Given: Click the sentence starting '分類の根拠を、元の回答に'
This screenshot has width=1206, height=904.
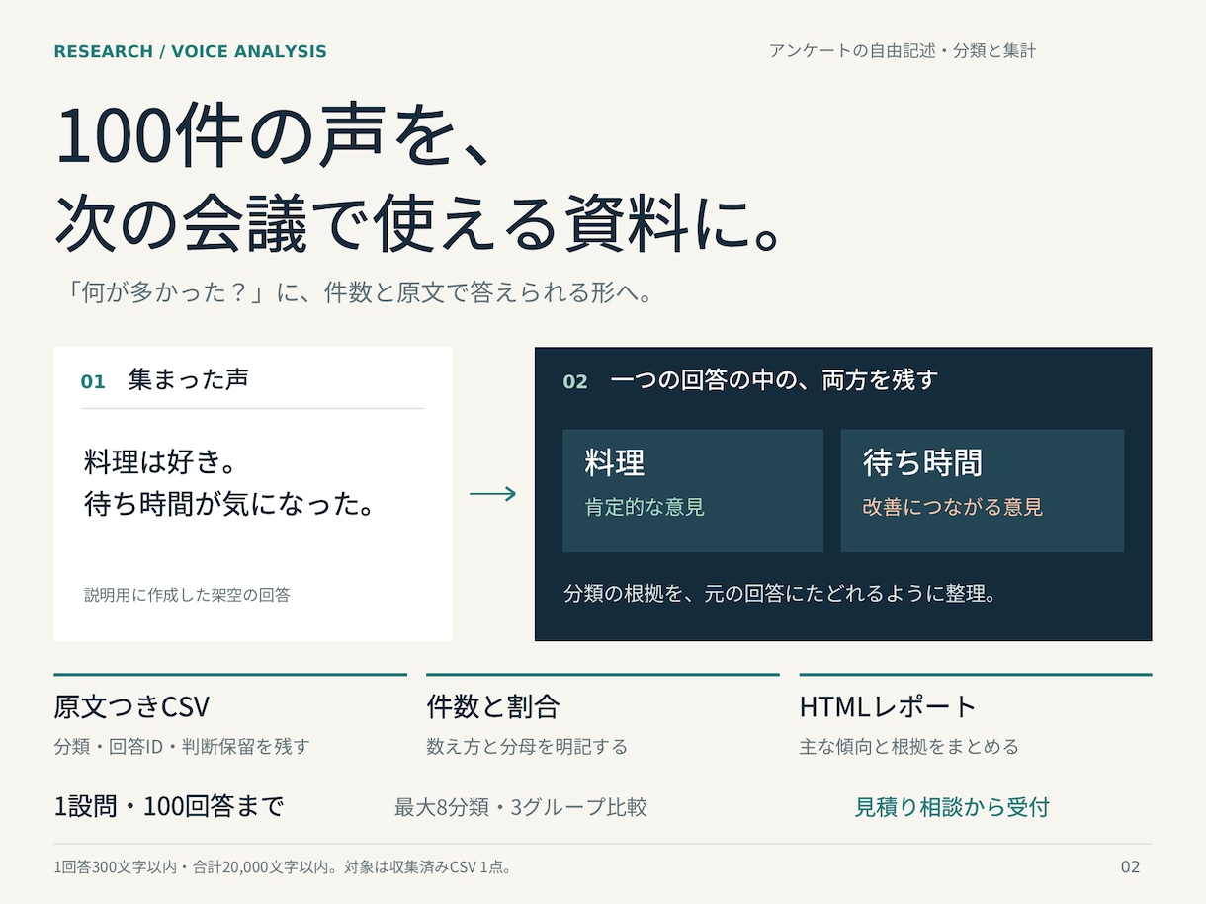Looking at the screenshot, I should [781, 594].
